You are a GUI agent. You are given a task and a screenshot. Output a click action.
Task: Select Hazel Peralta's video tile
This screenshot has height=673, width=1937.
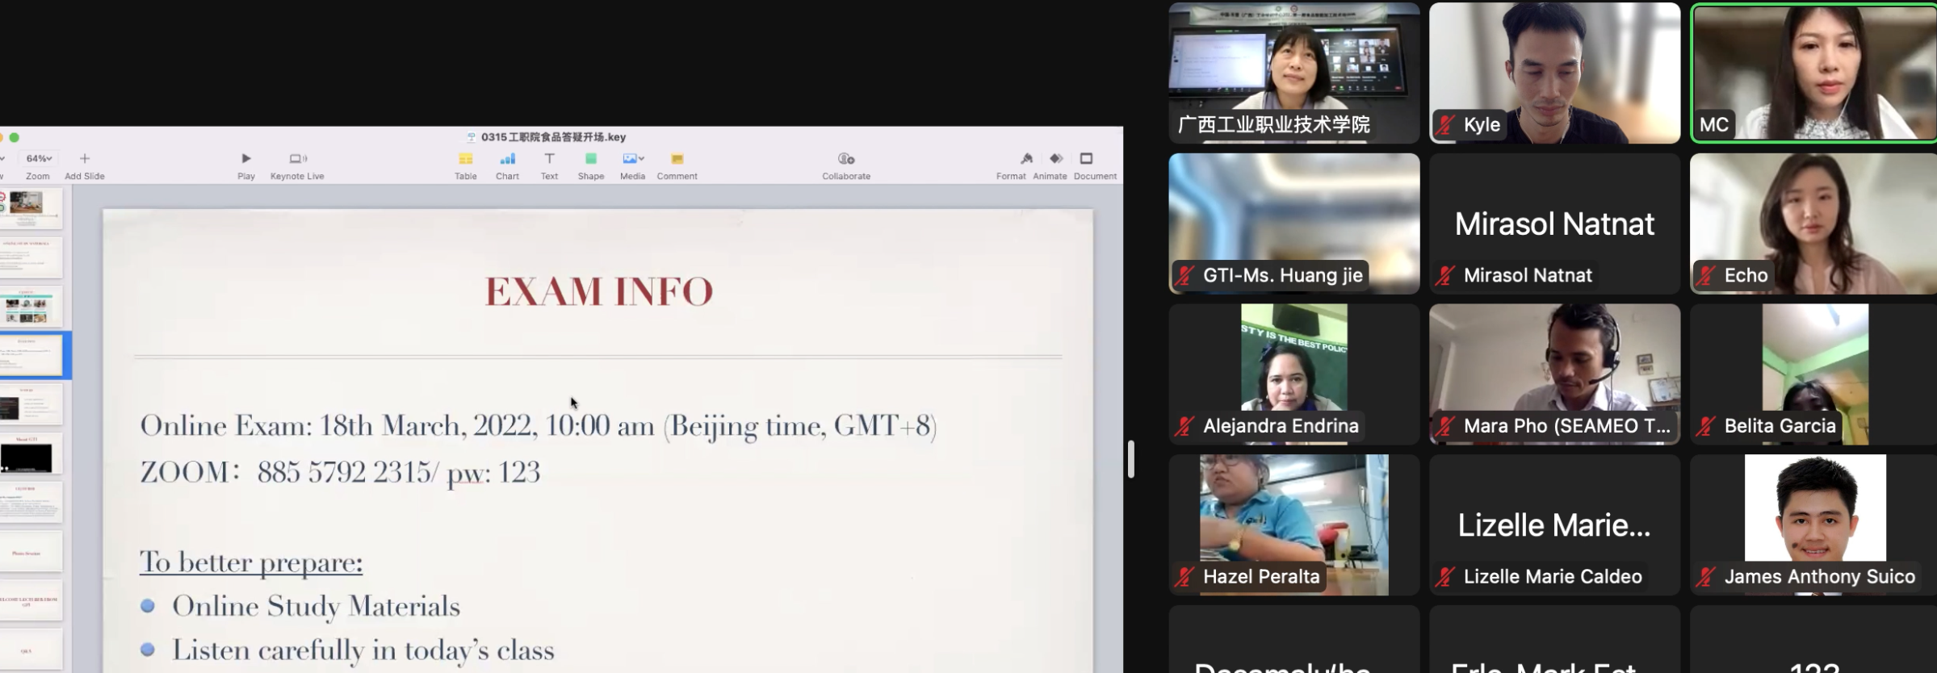tap(1294, 525)
